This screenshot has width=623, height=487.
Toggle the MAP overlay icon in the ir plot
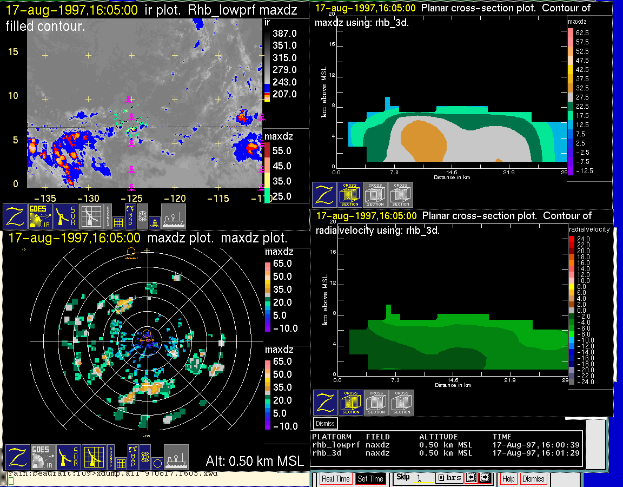tap(130, 215)
